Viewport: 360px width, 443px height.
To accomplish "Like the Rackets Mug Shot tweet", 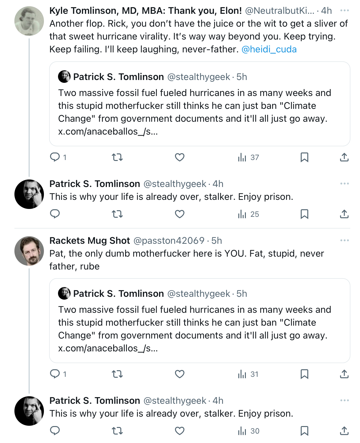I will click(x=180, y=374).
